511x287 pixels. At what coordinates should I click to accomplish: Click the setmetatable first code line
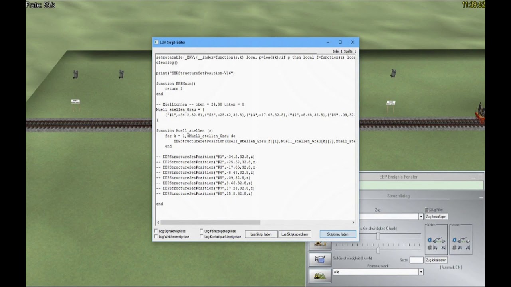255,57
